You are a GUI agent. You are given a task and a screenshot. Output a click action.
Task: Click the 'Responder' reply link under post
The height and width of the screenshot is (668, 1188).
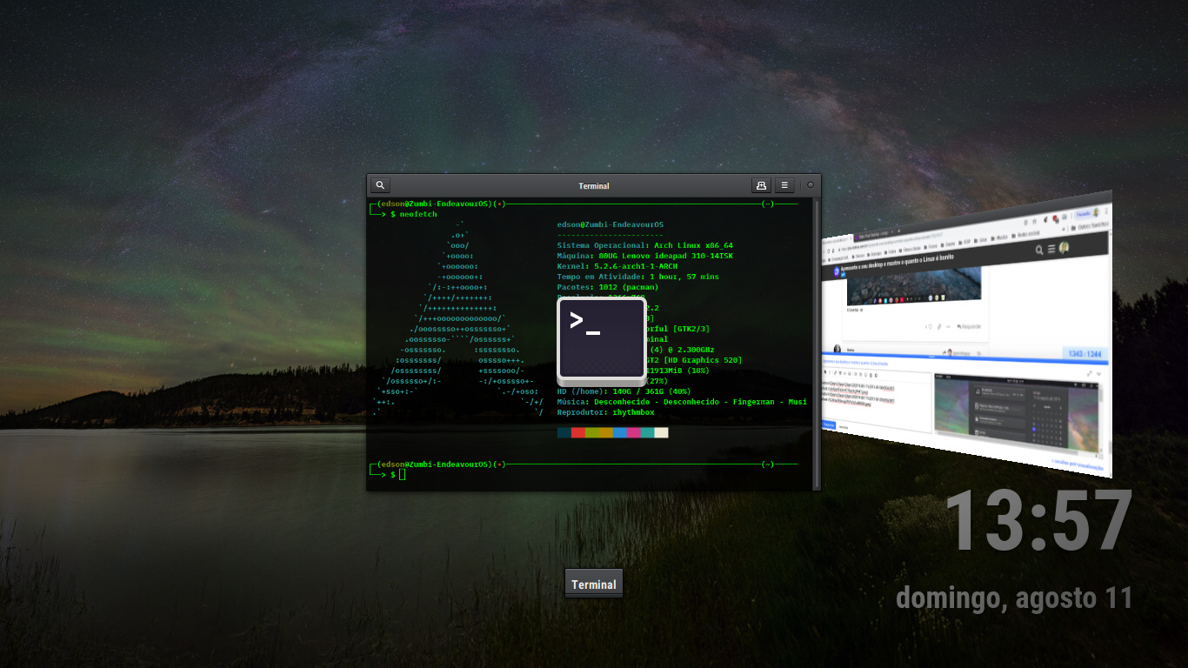coord(969,327)
